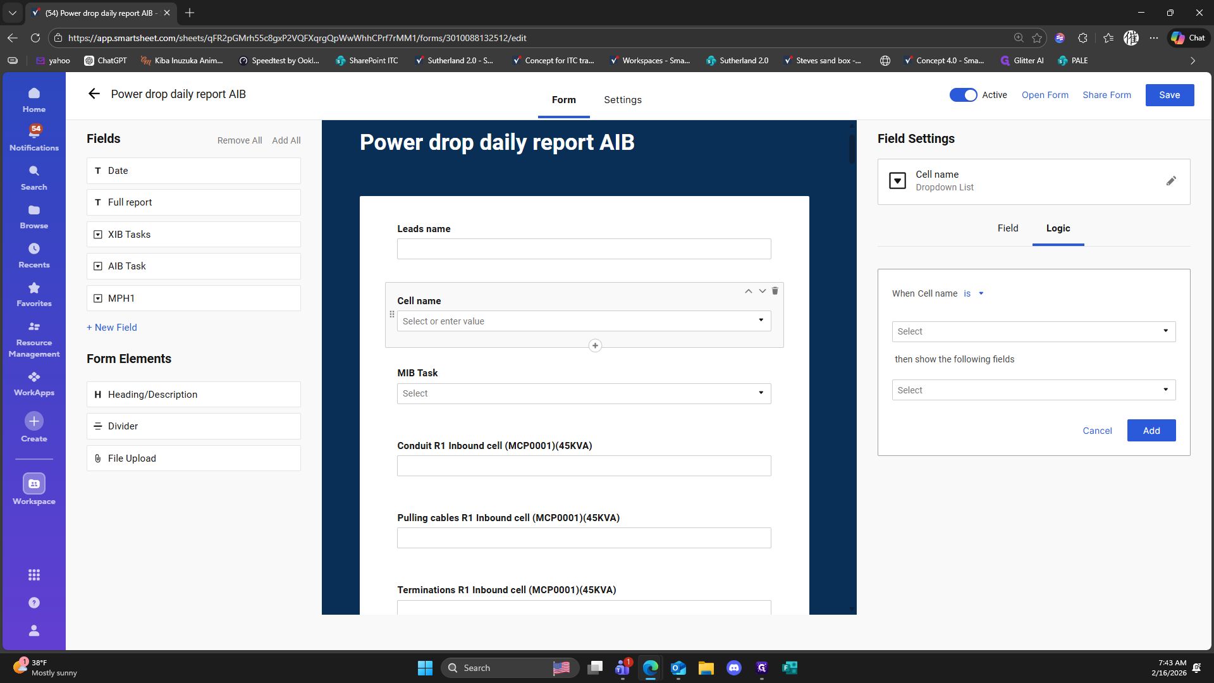Screen dimensions: 1214x683
Task: Toggle the Active form switch
Action: tap(963, 95)
